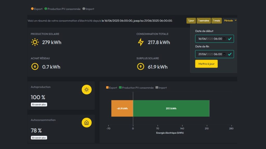Click the Autoconsommation yellow house badge
Viewport: 266px width, 149px height.
(x=87, y=123)
